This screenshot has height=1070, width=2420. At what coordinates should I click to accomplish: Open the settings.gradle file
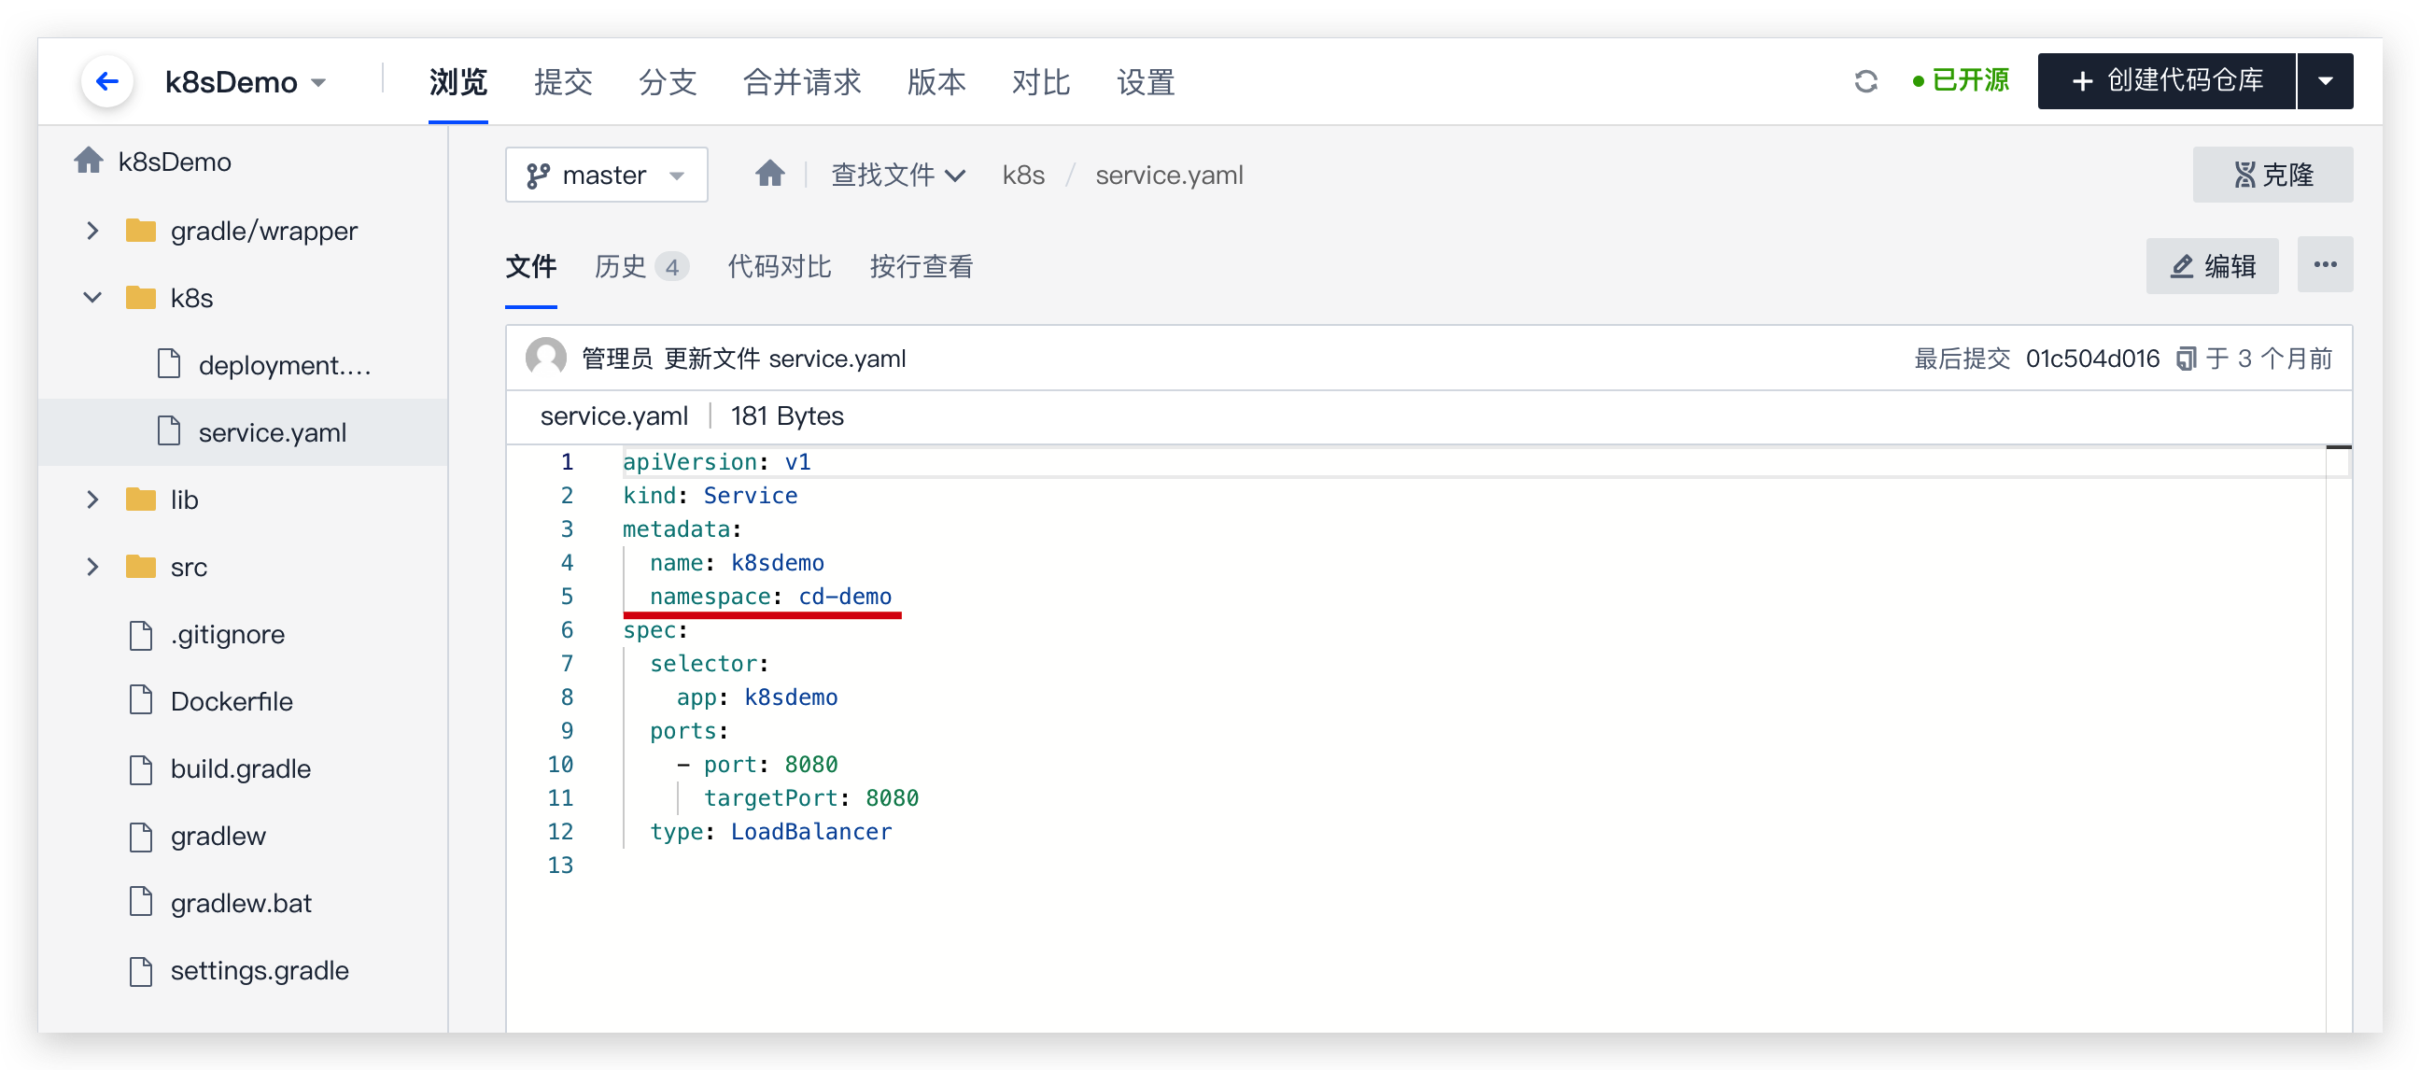(x=260, y=970)
